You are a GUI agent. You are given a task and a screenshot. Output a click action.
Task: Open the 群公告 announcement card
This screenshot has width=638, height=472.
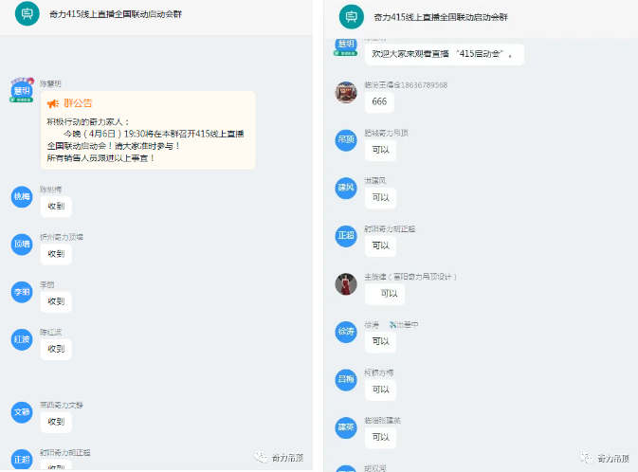point(148,130)
